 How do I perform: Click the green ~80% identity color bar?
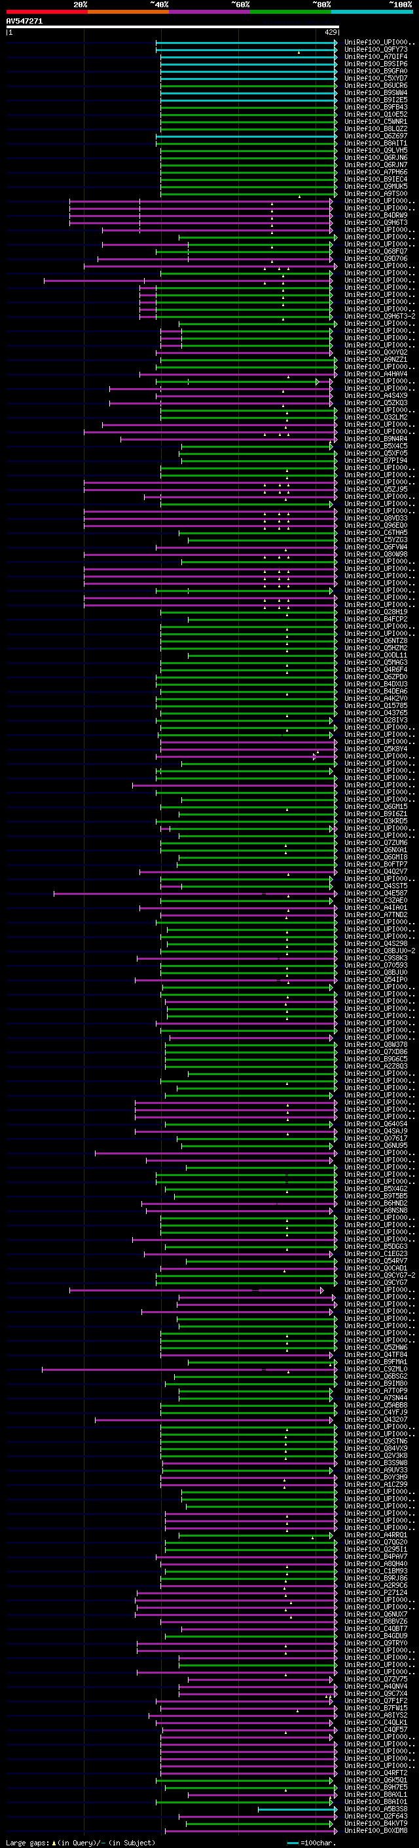tap(291, 12)
